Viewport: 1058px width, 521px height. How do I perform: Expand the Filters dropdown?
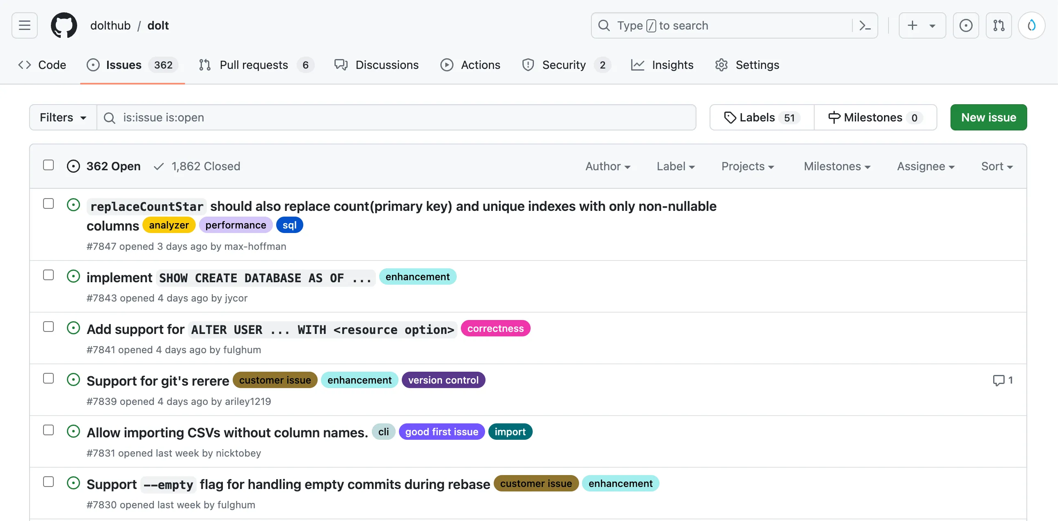point(63,117)
